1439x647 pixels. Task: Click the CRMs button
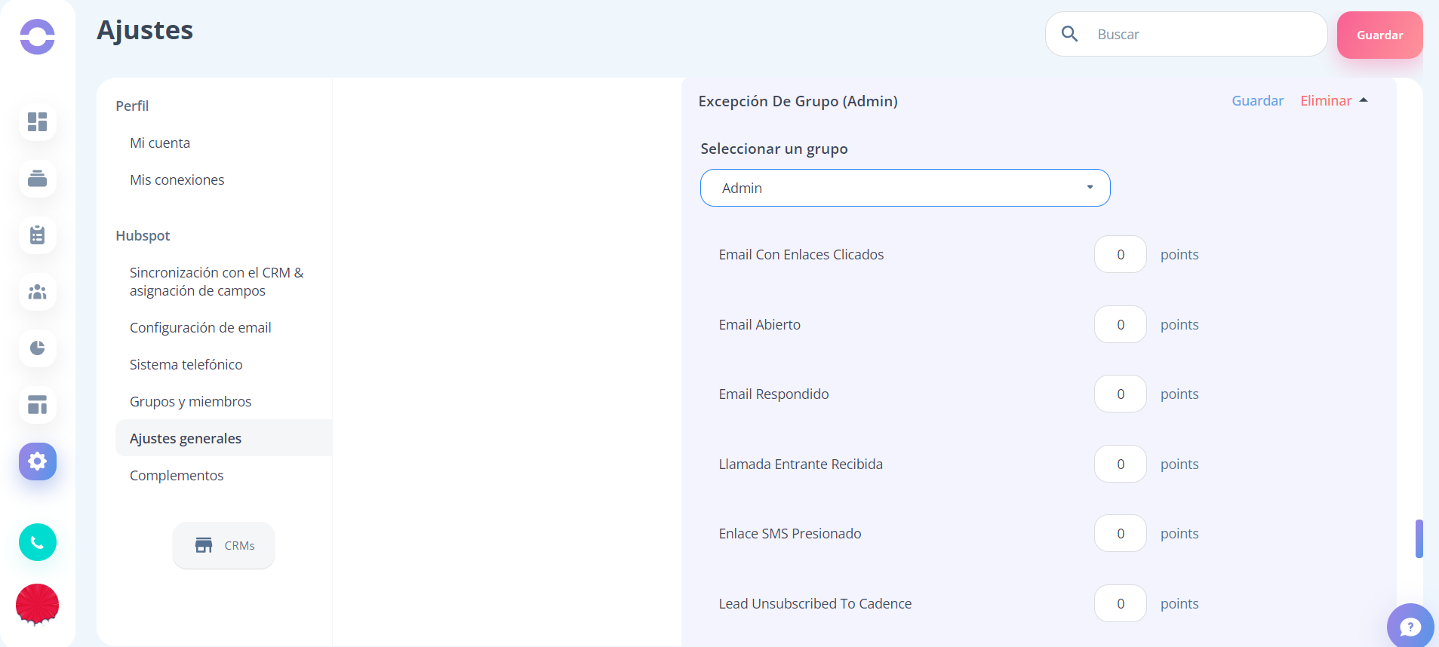pyautogui.click(x=223, y=545)
